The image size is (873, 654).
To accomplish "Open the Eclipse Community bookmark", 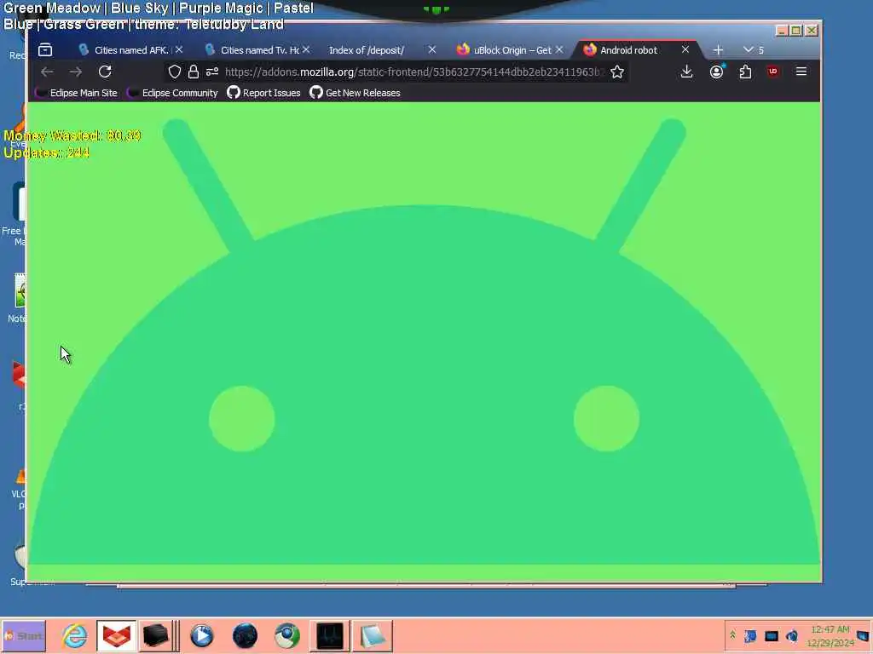I will (172, 93).
